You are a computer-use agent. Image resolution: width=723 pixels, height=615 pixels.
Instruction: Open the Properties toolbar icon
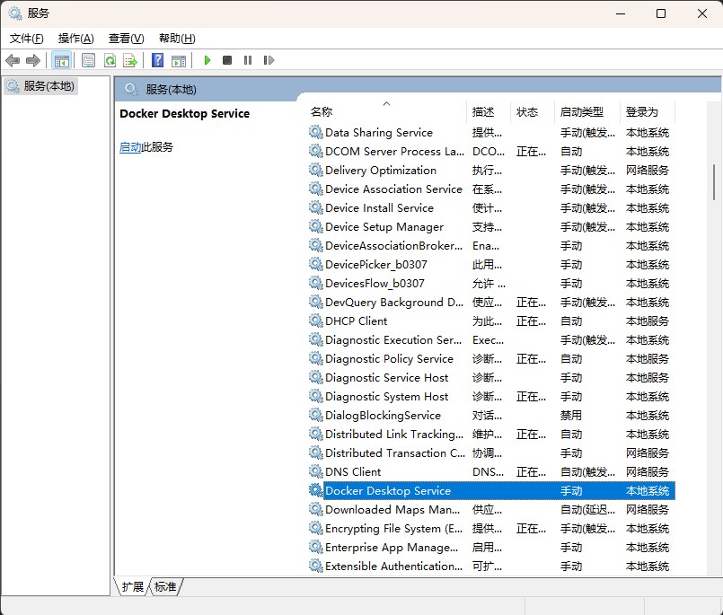click(x=88, y=60)
